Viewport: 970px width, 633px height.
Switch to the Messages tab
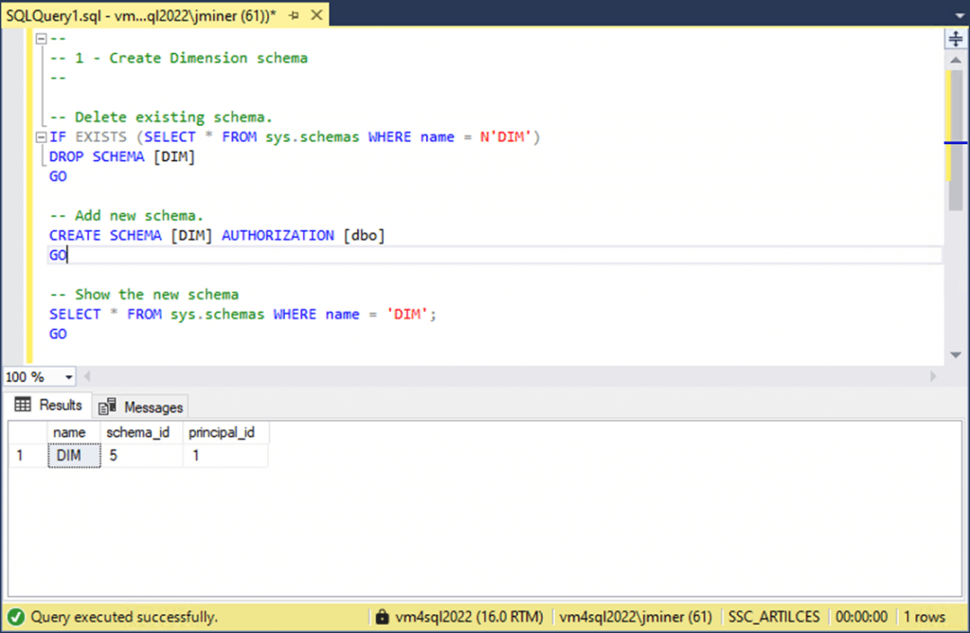(141, 407)
